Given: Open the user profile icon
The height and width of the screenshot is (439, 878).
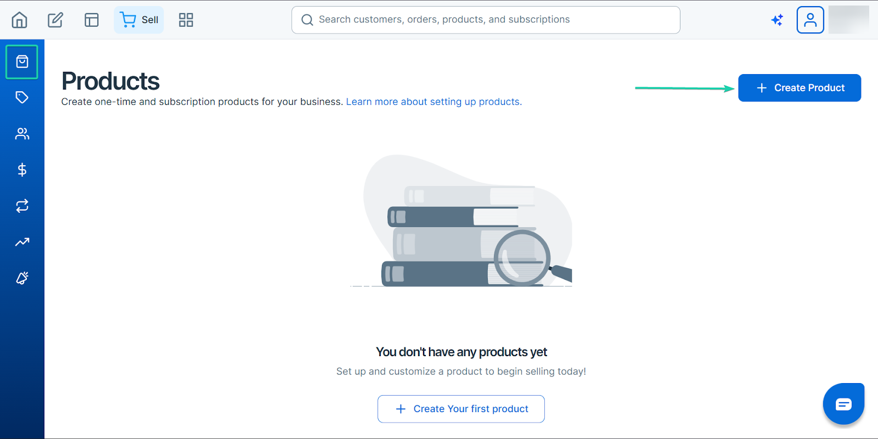Looking at the screenshot, I should coord(811,20).
